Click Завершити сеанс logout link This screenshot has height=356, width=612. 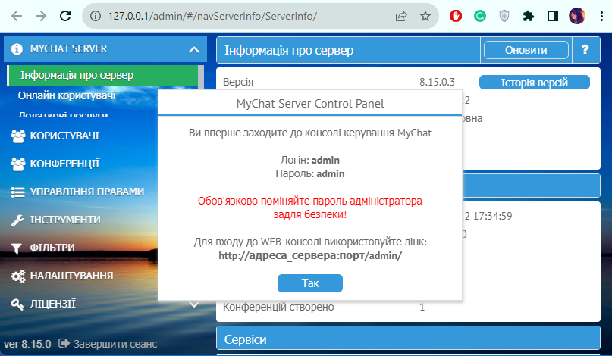(x=108, y=344)
